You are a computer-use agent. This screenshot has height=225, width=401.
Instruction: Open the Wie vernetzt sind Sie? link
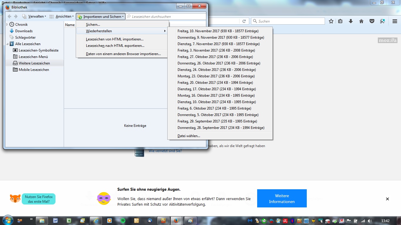(165, 151)
